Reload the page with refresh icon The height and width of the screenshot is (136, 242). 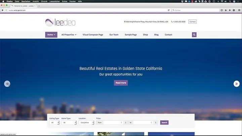(x=169, y=10)
